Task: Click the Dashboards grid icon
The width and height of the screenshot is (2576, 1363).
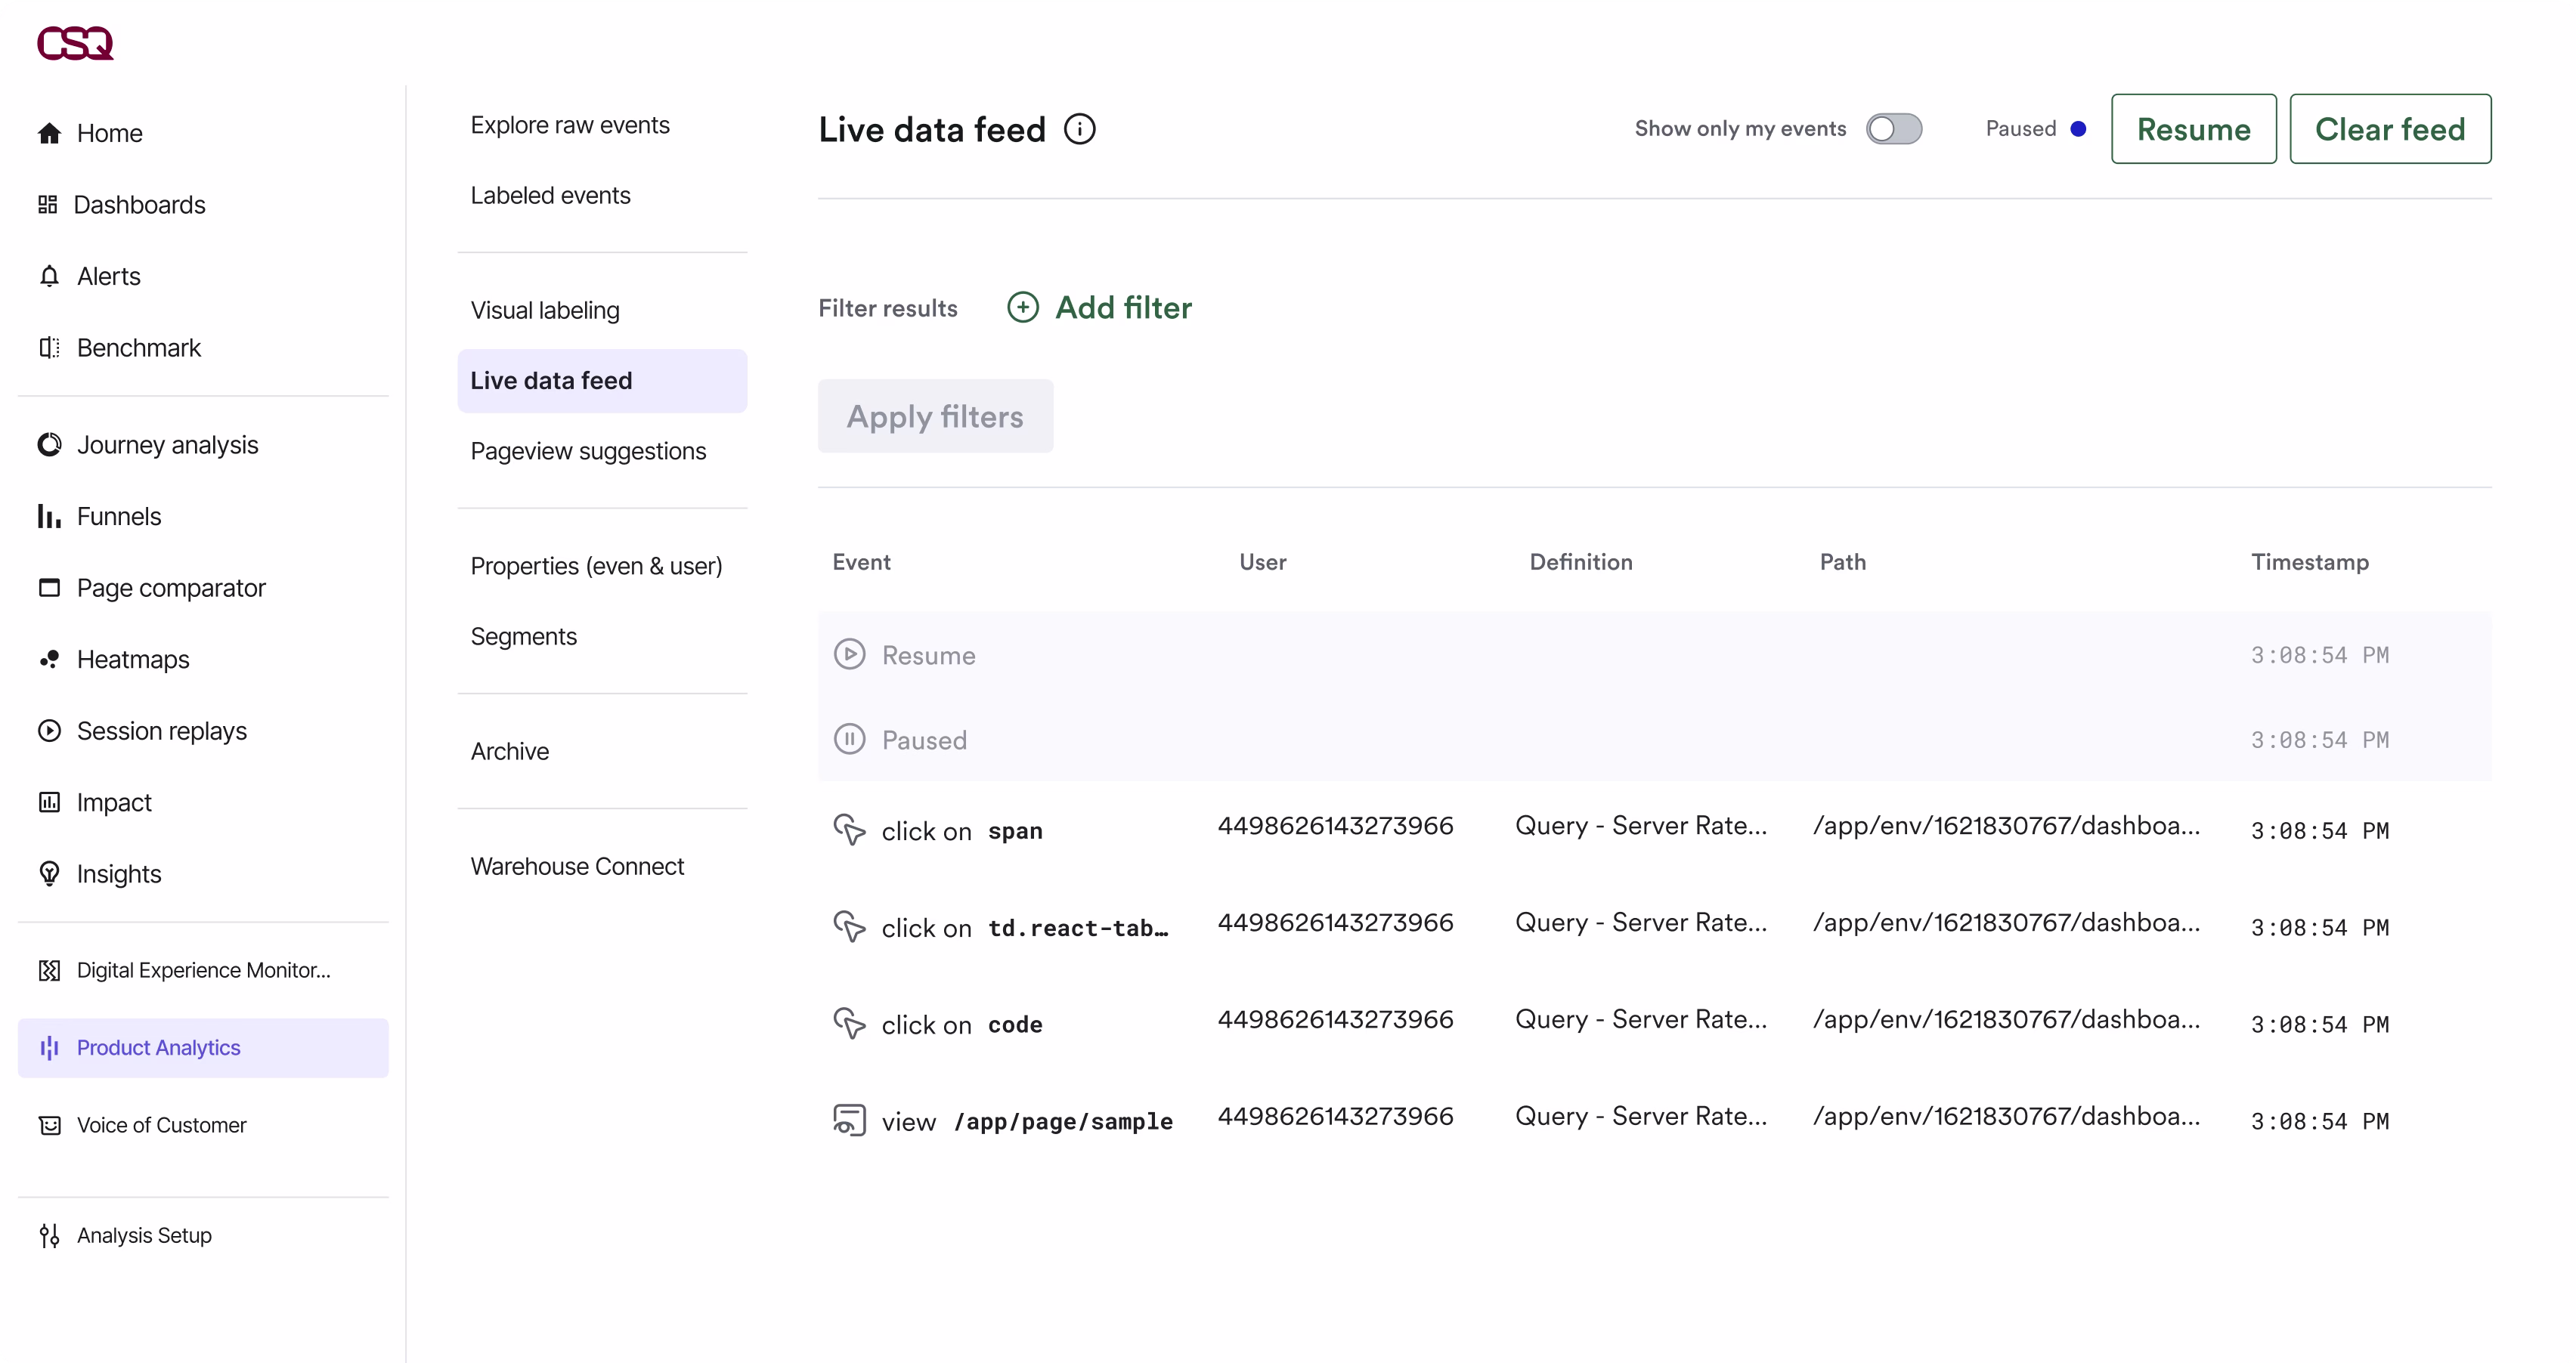Action: point(48,205)
